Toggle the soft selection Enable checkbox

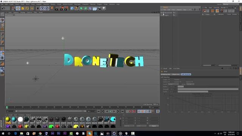[169, 80]
